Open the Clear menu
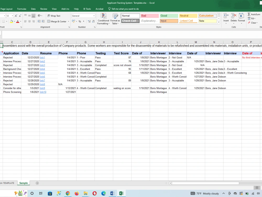This screenshot has width=262, height=197. click(x=253, y=23)
